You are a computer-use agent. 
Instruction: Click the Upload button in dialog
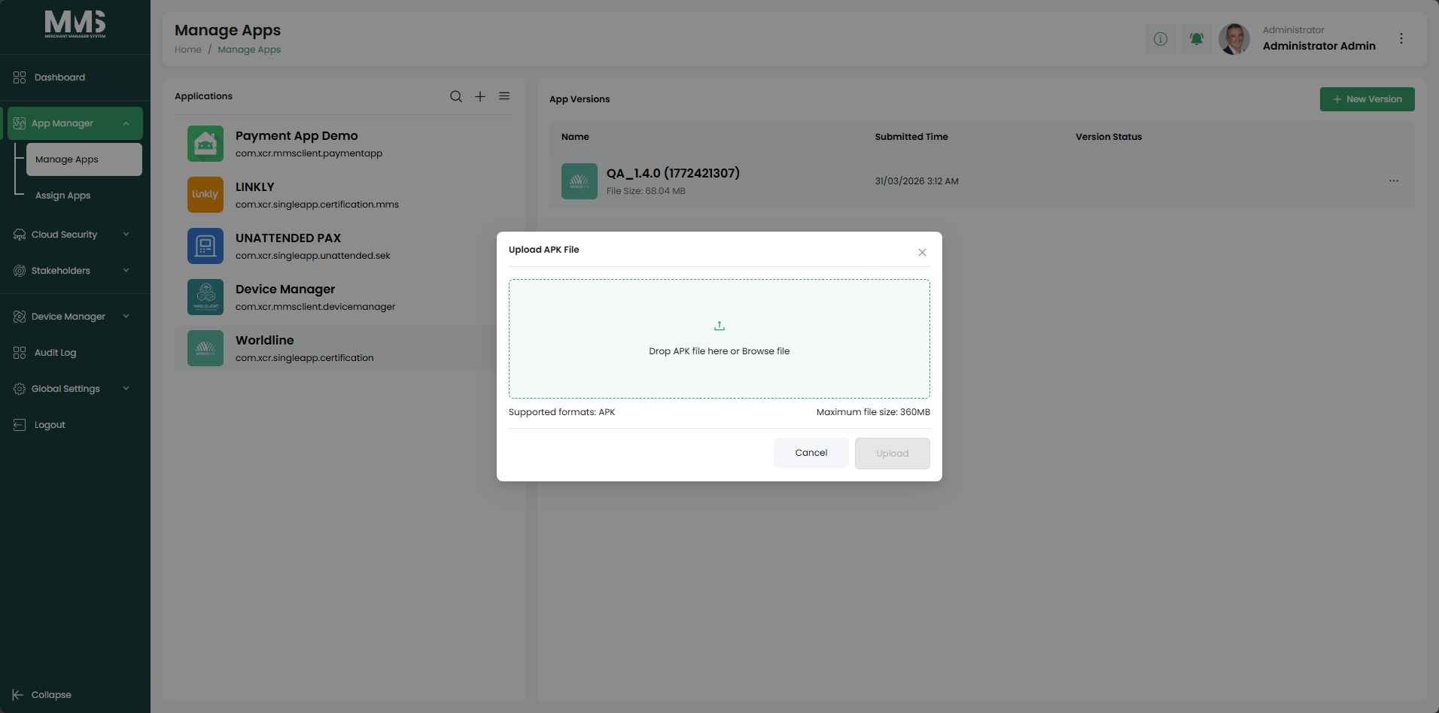click(893, 454)
